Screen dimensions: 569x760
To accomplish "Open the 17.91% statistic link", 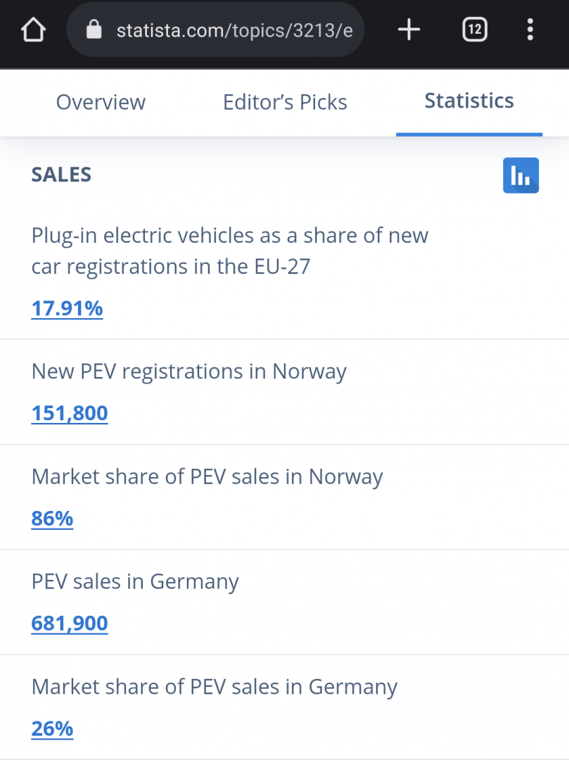I will 67,308.
